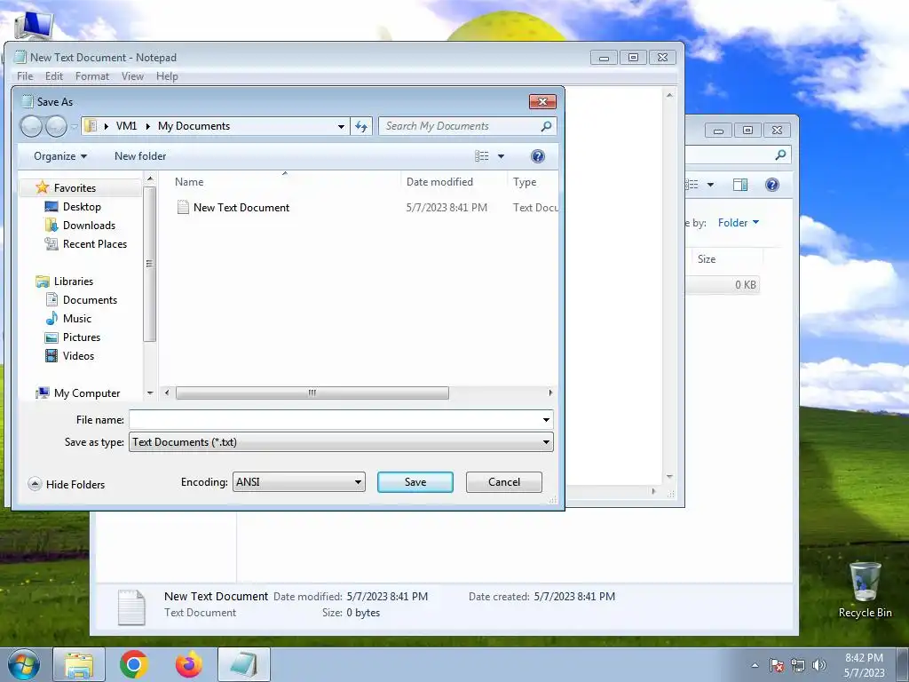This screenshot has height=682, width=909.
Task: Click the network tray icon
Action: coord(798,665)
